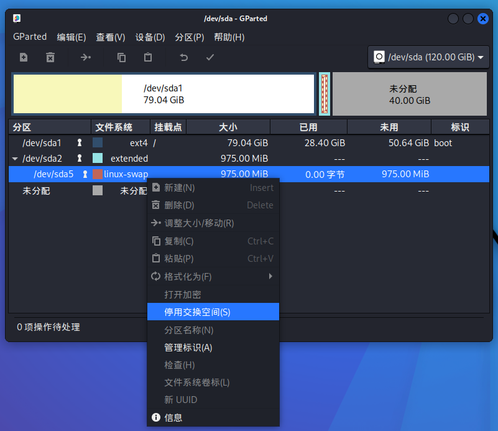Choose 分区名称(N) in context menu
The height and width of the screenshot is (431, 498).
[213, 330]
